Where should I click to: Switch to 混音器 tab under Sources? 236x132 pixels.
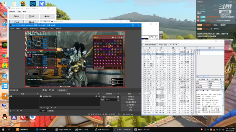coord(51,111)
